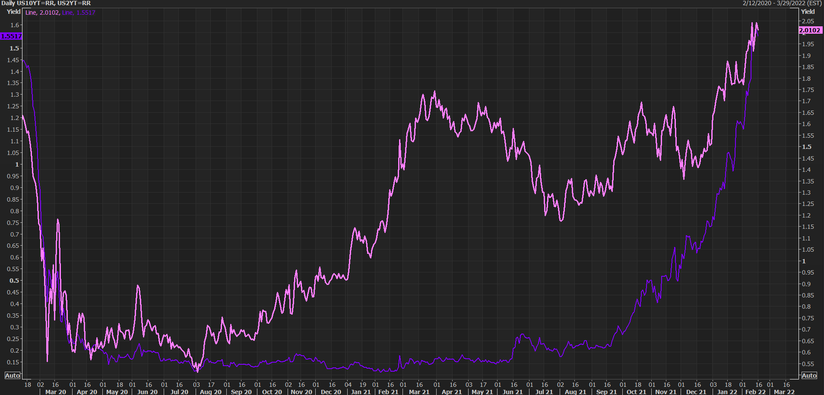The height and width of the screenshot is (395, 824).
Task: Select the pink 2.0102 current-value tag
Action: [810, 30]
